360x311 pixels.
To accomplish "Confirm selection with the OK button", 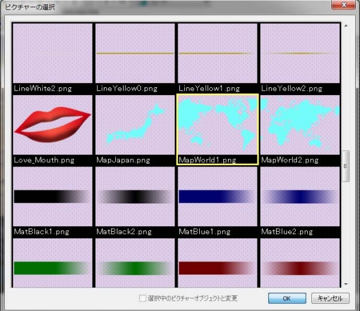I will click(287, 298).
